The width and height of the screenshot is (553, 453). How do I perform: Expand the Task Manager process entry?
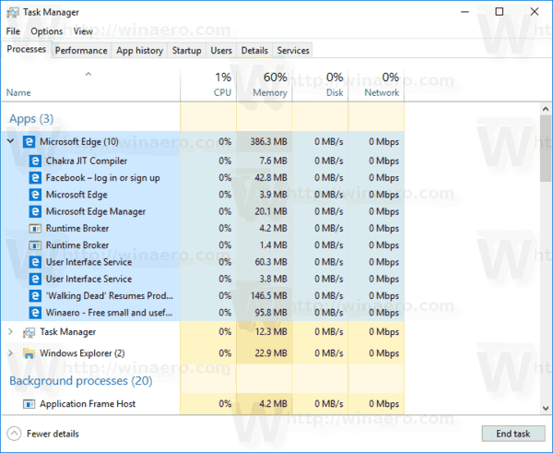(10, 332)
